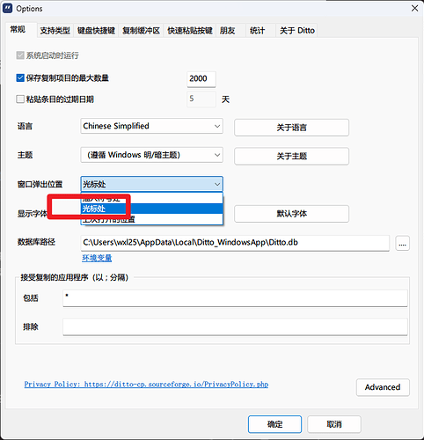Click the 默认字体 button

(x=291, y=214)
